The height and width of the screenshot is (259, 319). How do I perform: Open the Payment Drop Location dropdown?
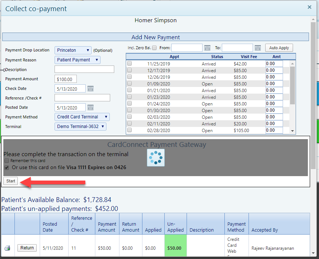73,50
